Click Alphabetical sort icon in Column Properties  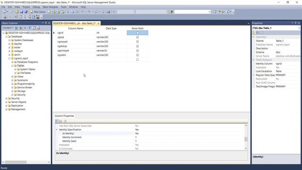pos(61,121)
